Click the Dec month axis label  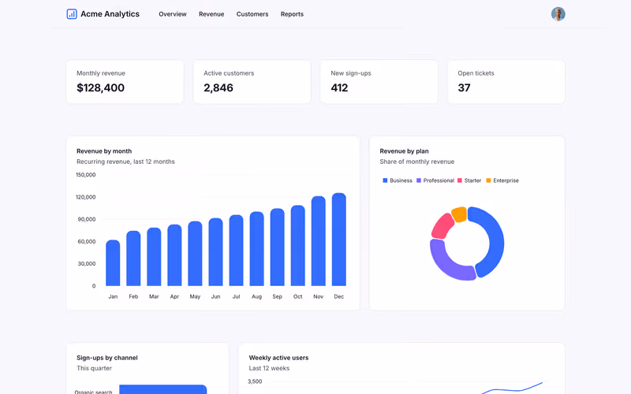[339, 297]
